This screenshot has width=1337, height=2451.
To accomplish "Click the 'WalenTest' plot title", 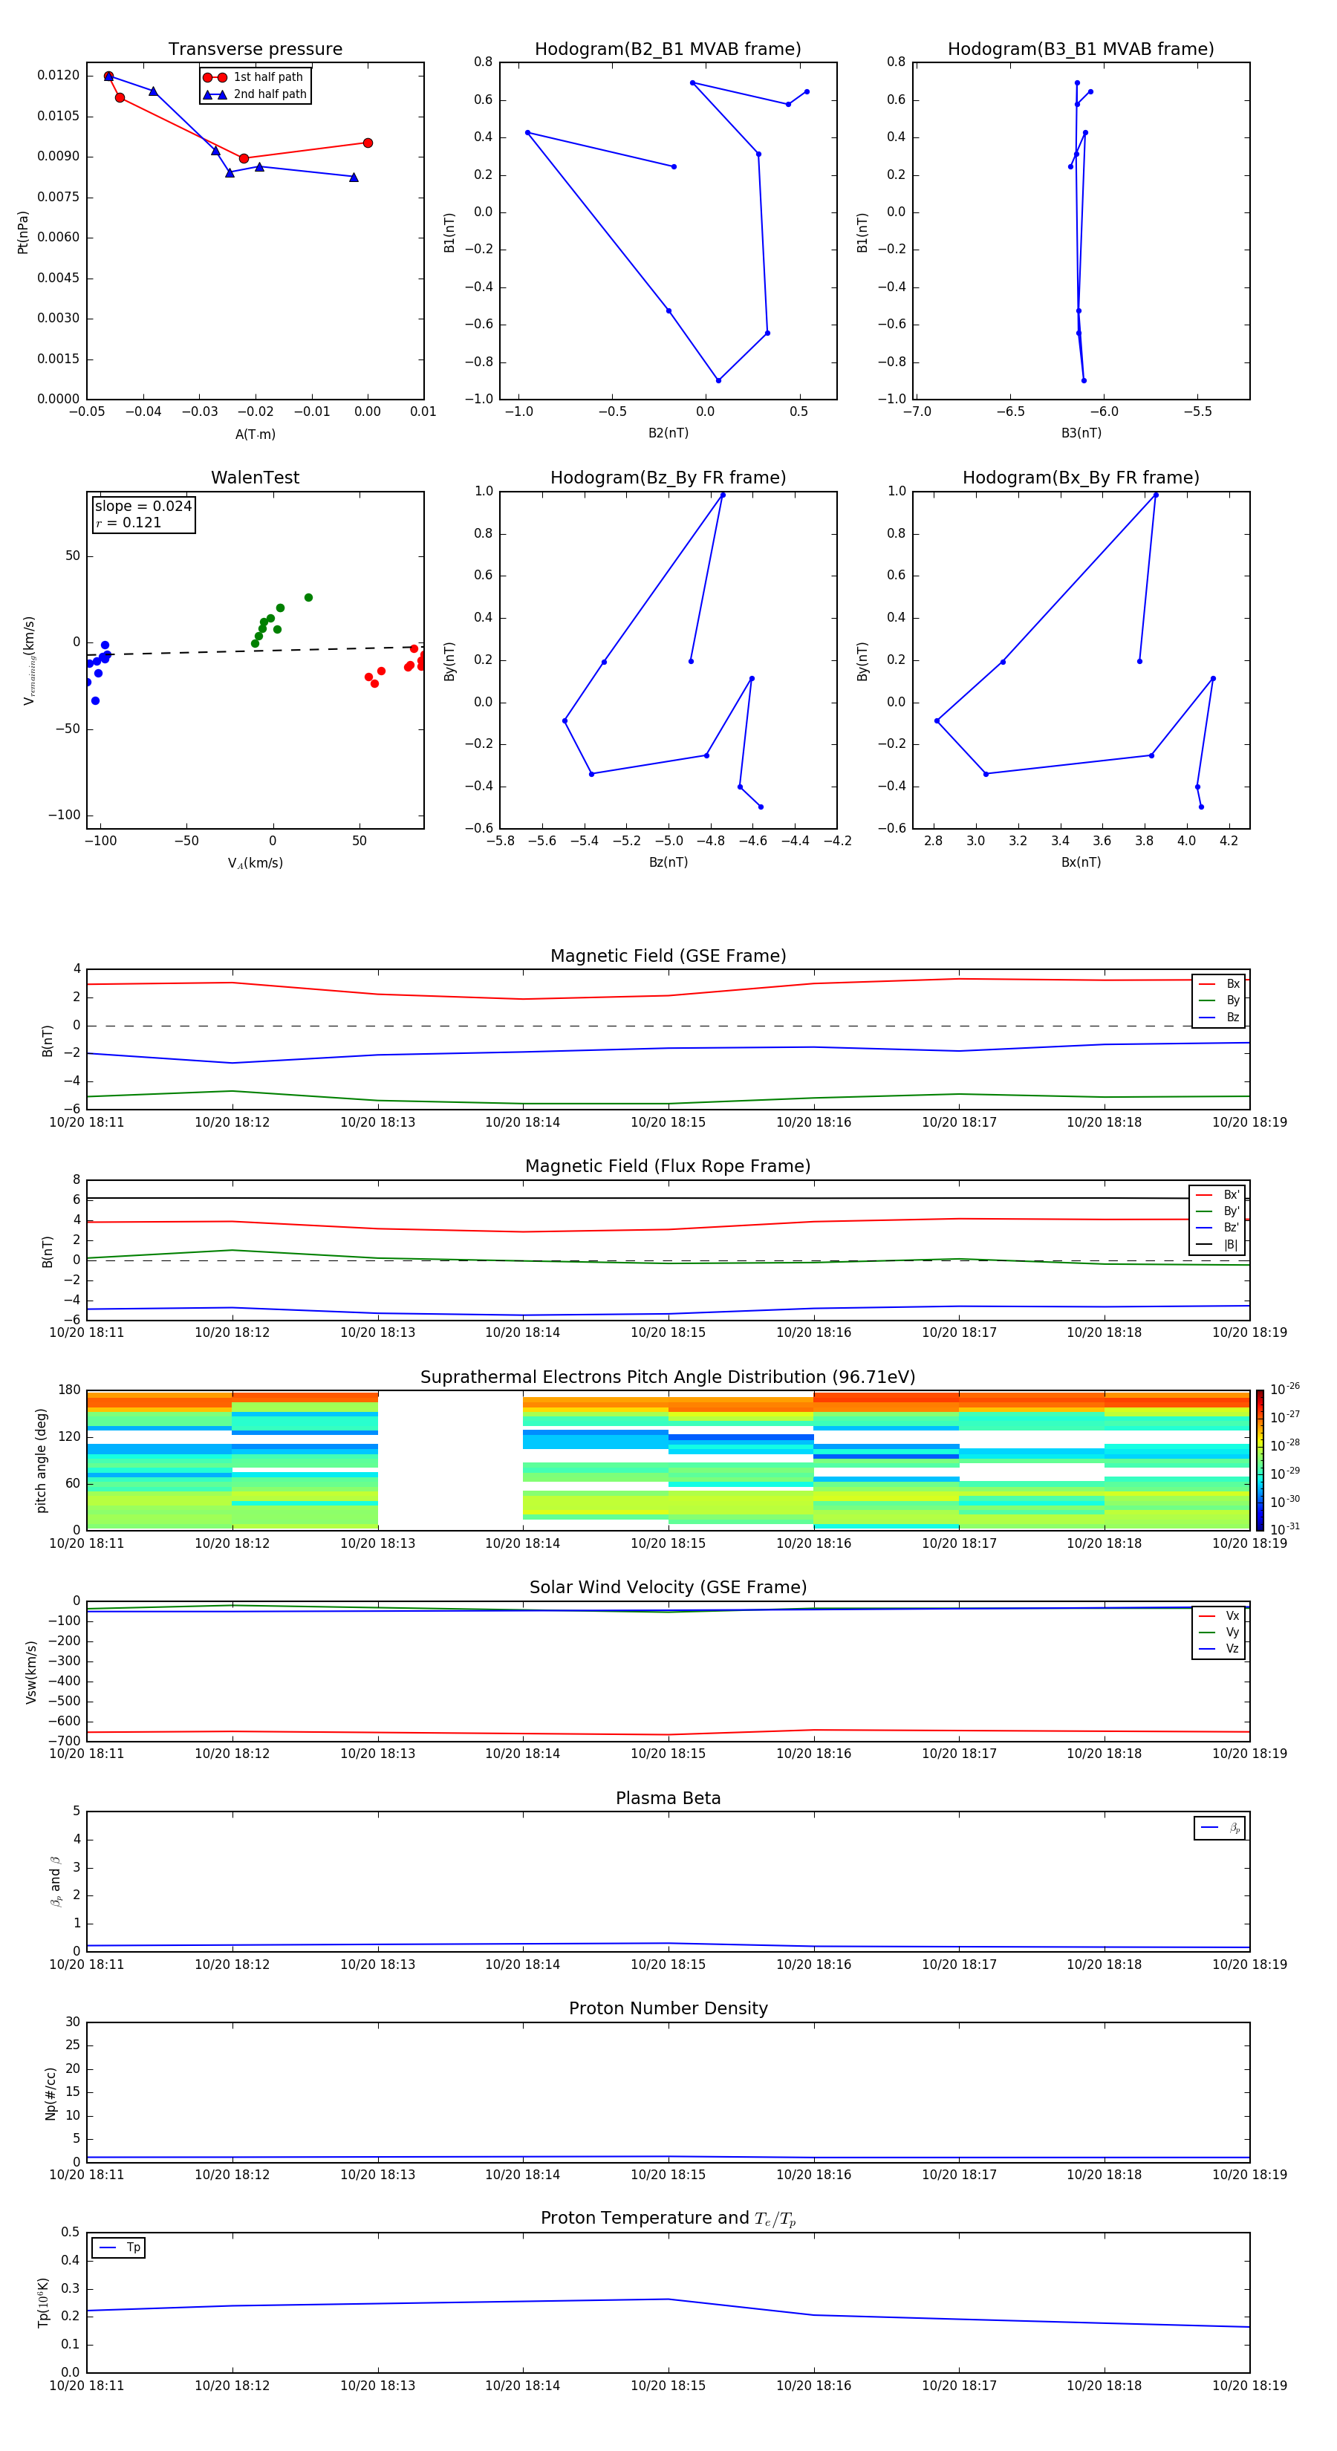I will [x=255, y=478].
